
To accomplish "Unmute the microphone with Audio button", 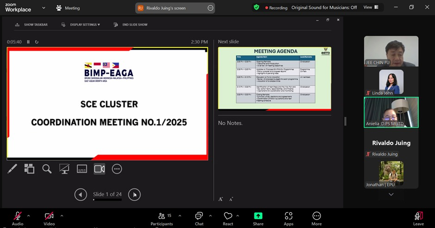I will click(18, 218).
